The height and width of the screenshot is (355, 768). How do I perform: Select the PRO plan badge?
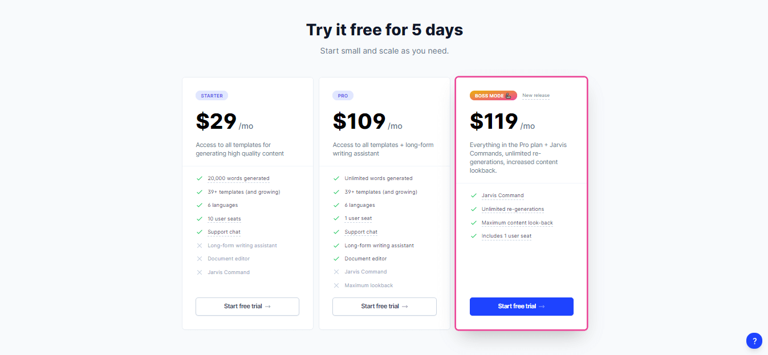coord(343,96)
